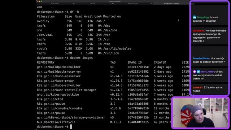This screenshot has width=231, height=130.
Task: Click the 'rootfs' filesystem entry
Action: click(42, 49)
